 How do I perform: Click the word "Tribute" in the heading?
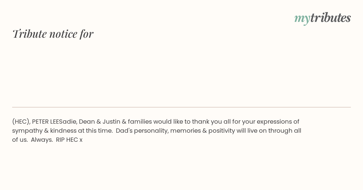(29, 34)
